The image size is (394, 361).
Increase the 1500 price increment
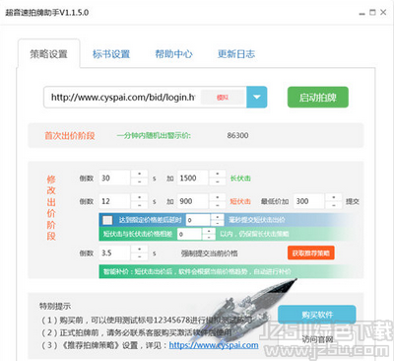[218, 174]
